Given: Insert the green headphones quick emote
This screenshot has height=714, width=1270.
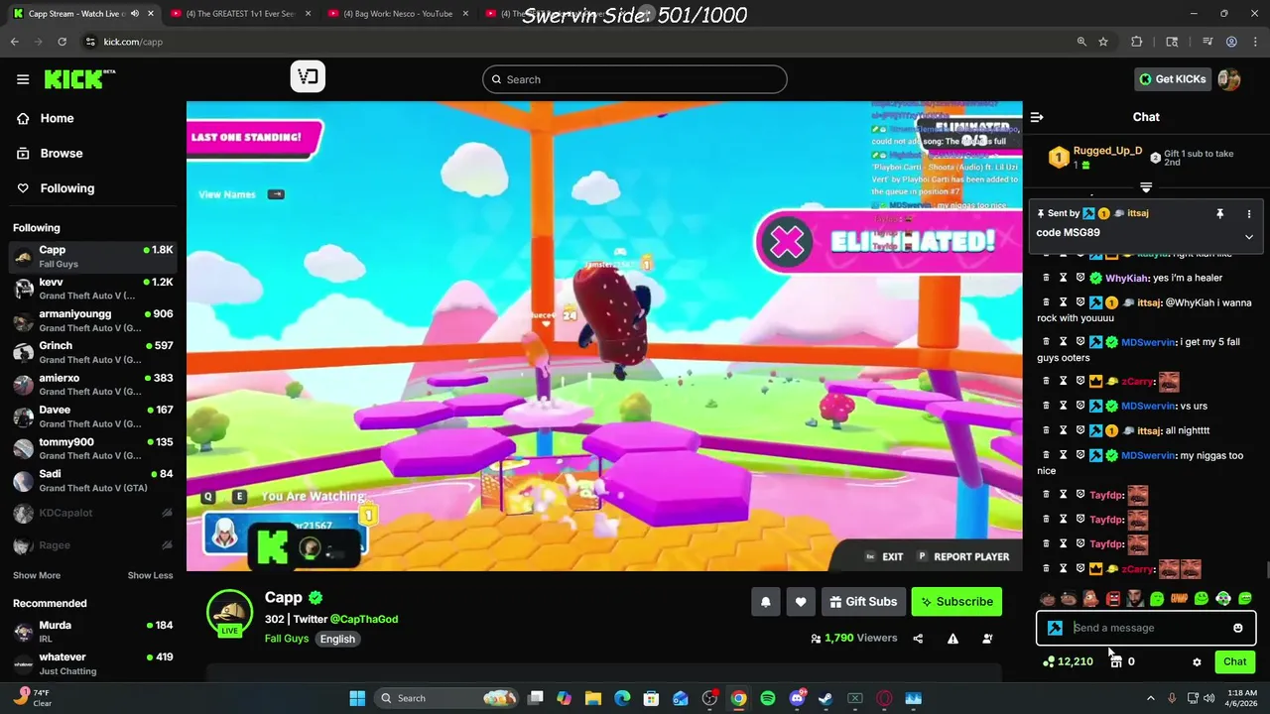Looking at the screenshot, I should [x=1223, y=599].
